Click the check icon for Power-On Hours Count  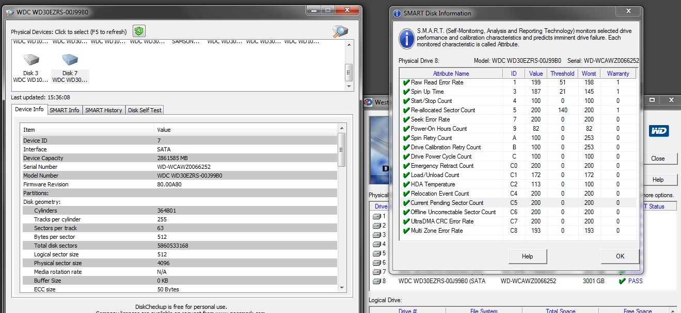click(x=406, y=129)
